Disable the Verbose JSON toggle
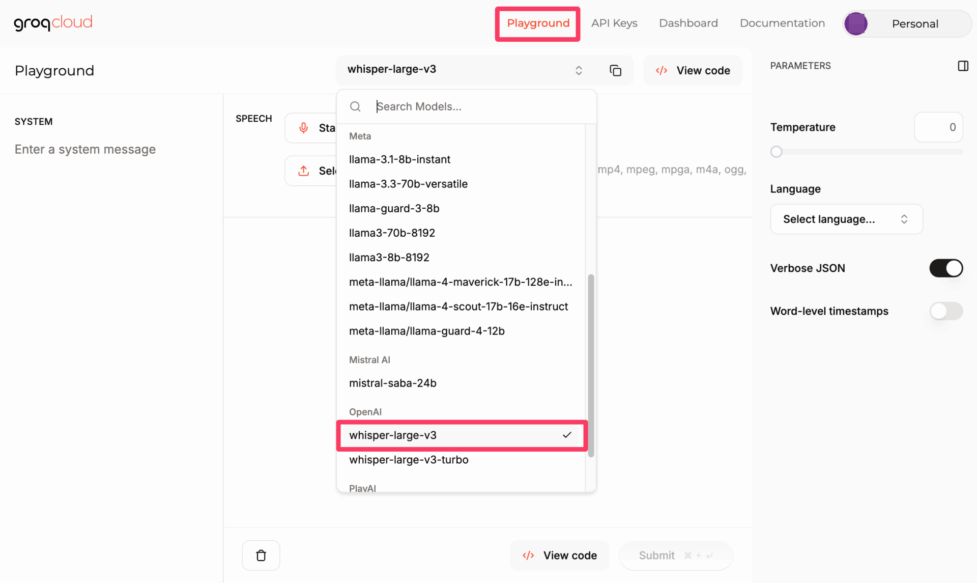Screen dimensions: 977x583 tap(945, 268)
